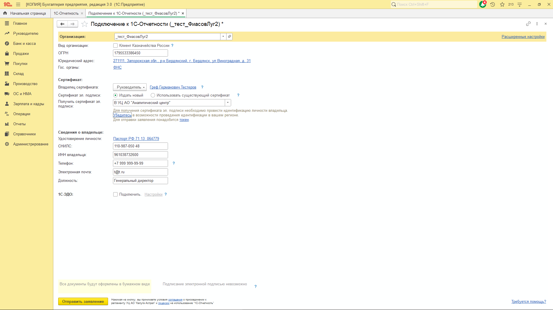The image size is (553, 310).
Task: Open the Руководитель owner dropdown
Action: click(130, 87)
